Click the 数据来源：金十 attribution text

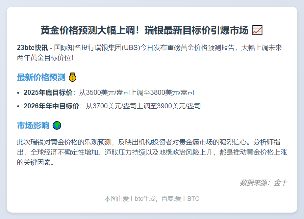tap(263, 182)
